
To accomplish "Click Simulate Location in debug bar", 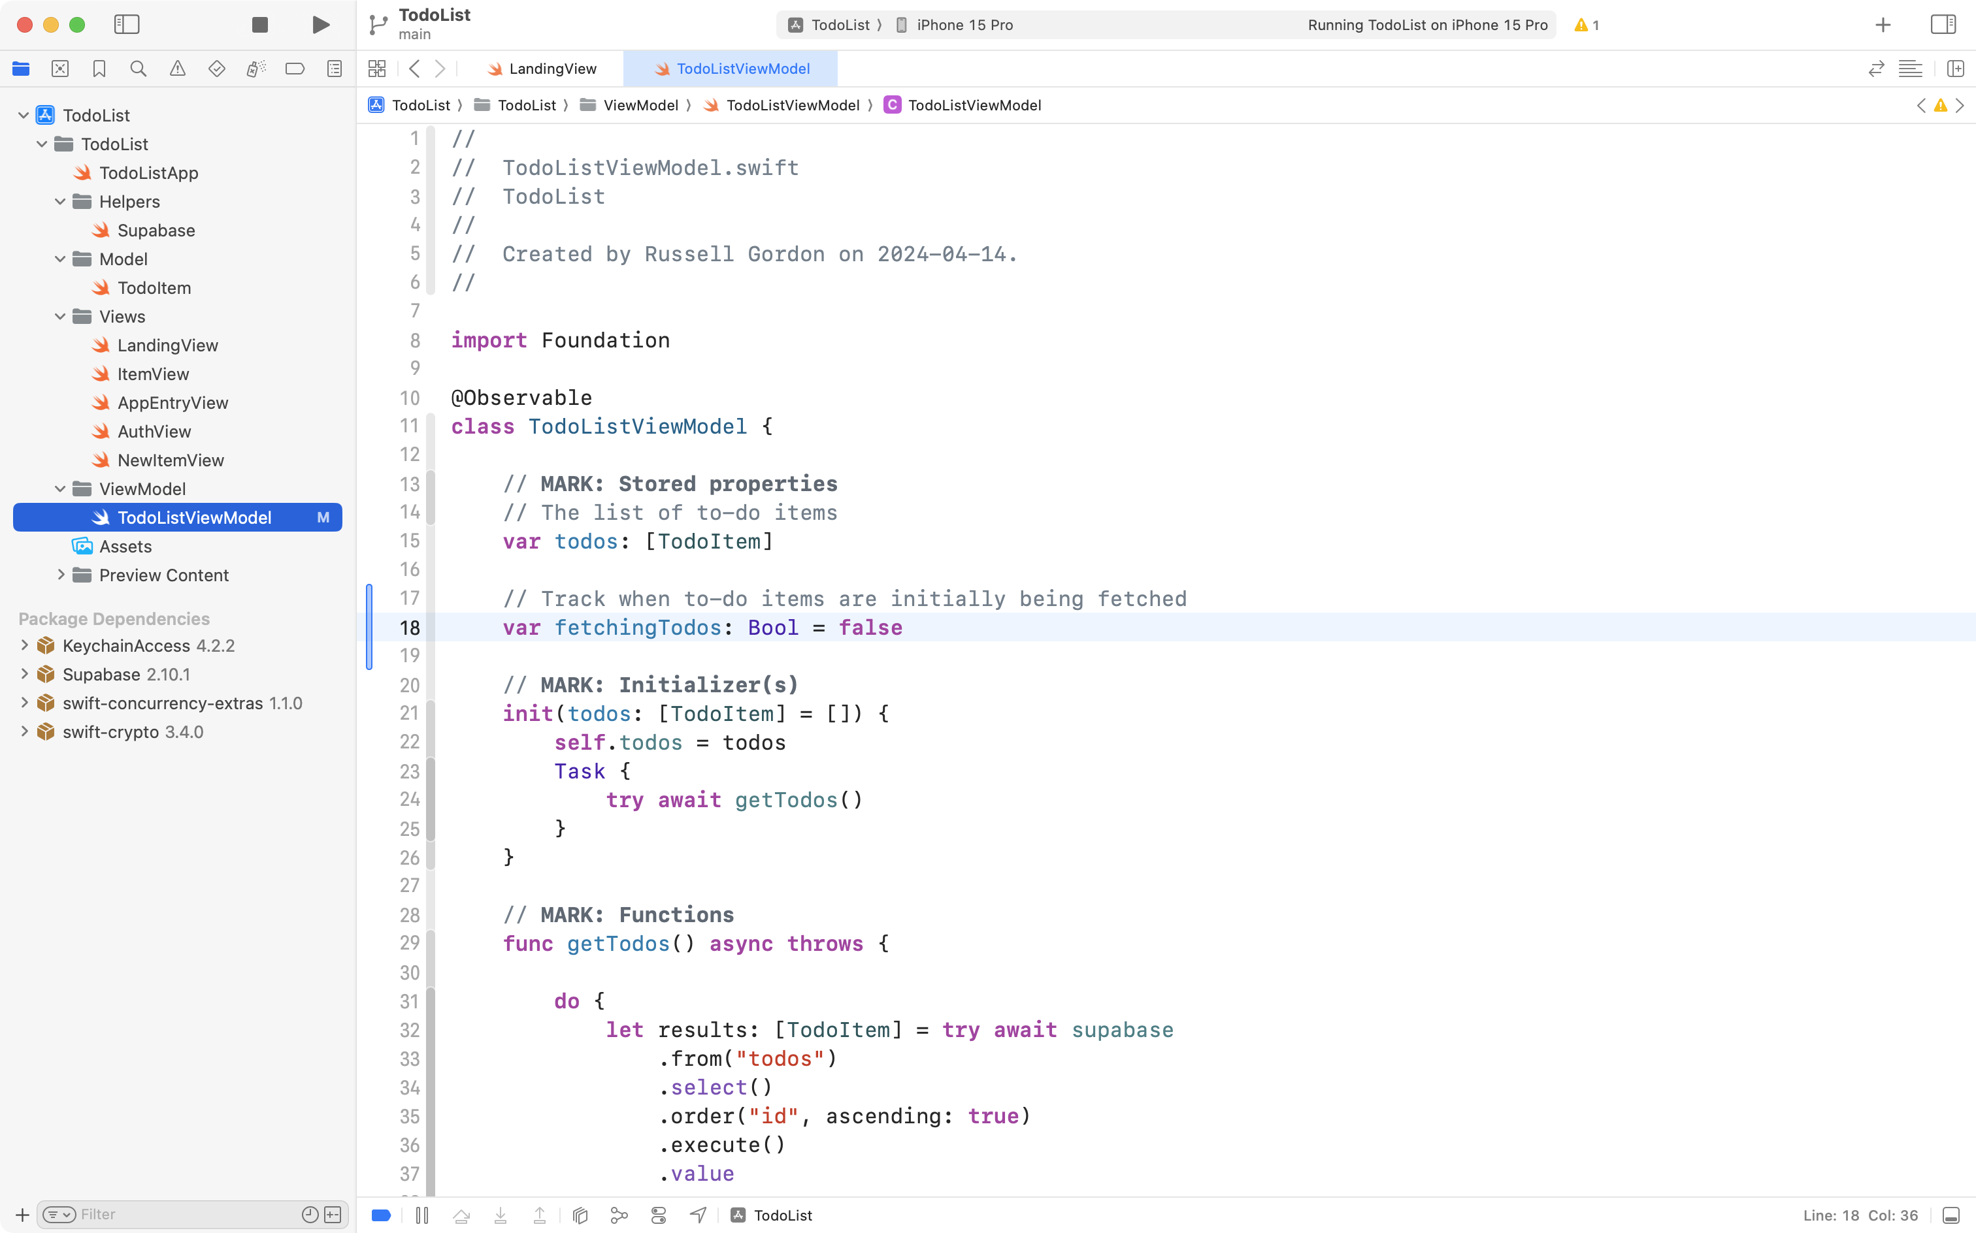I will (x=698, y=1214).
